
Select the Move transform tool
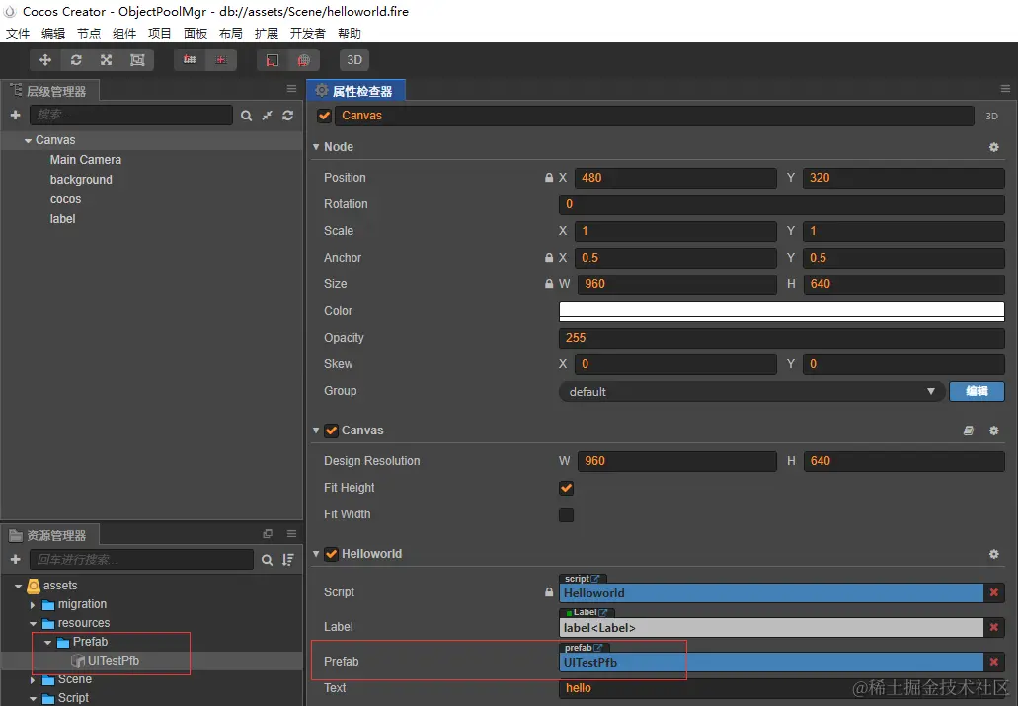45,60
